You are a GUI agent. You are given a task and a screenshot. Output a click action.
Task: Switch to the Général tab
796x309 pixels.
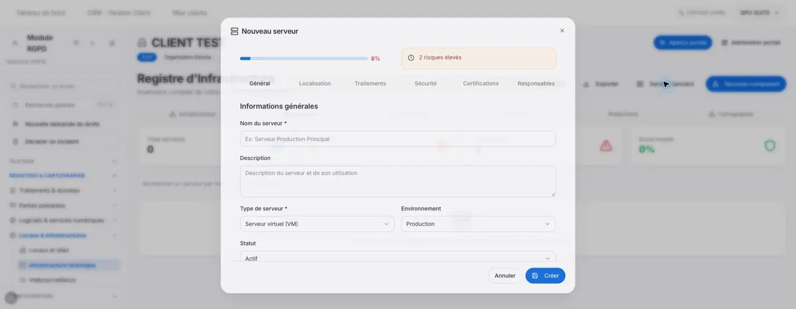coord(260,83)
